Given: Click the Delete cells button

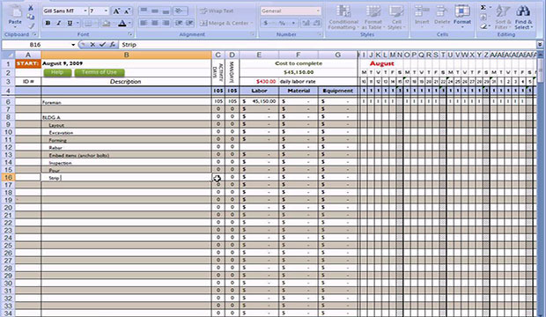Looking at the screenshot, I should point(442,16).
